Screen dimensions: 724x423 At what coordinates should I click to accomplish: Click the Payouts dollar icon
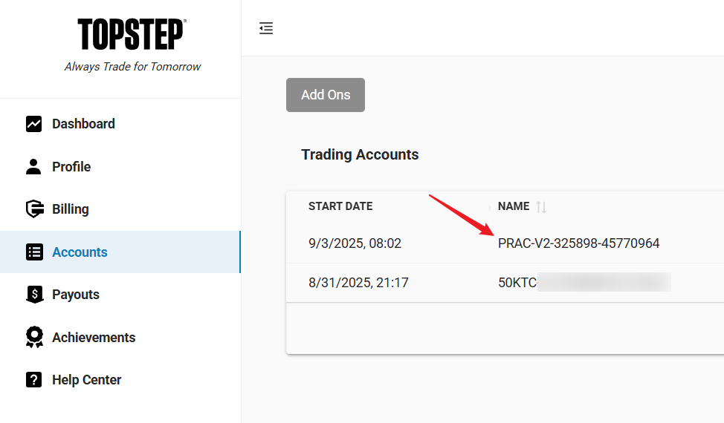coord(34,295)
